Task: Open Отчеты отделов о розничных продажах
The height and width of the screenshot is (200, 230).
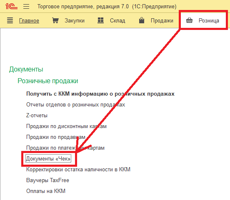Action: (x=75, y=105)
